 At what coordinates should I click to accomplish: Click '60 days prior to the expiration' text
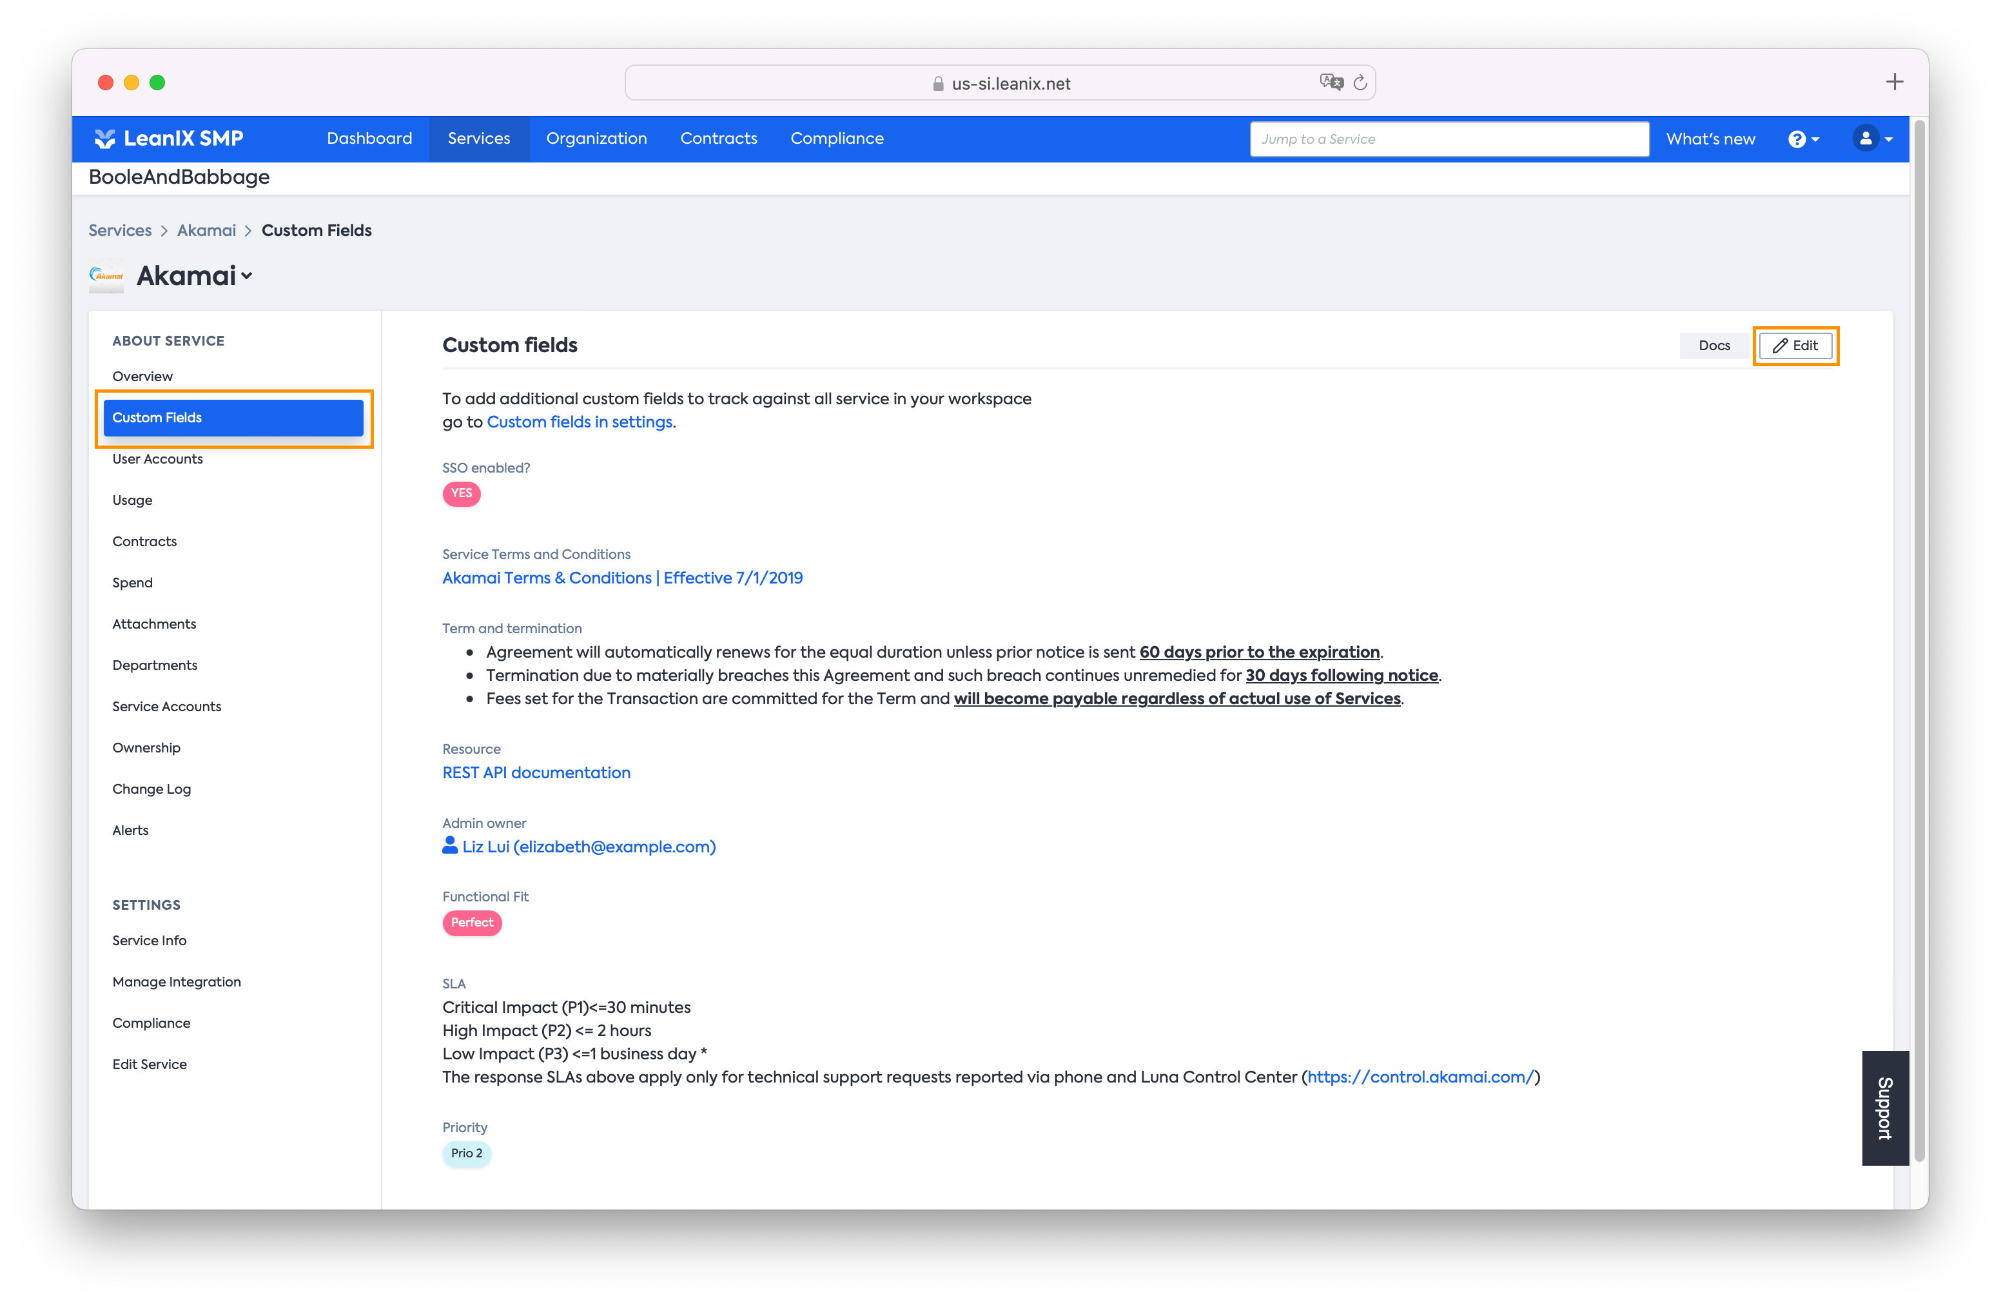click(1258, 652)
